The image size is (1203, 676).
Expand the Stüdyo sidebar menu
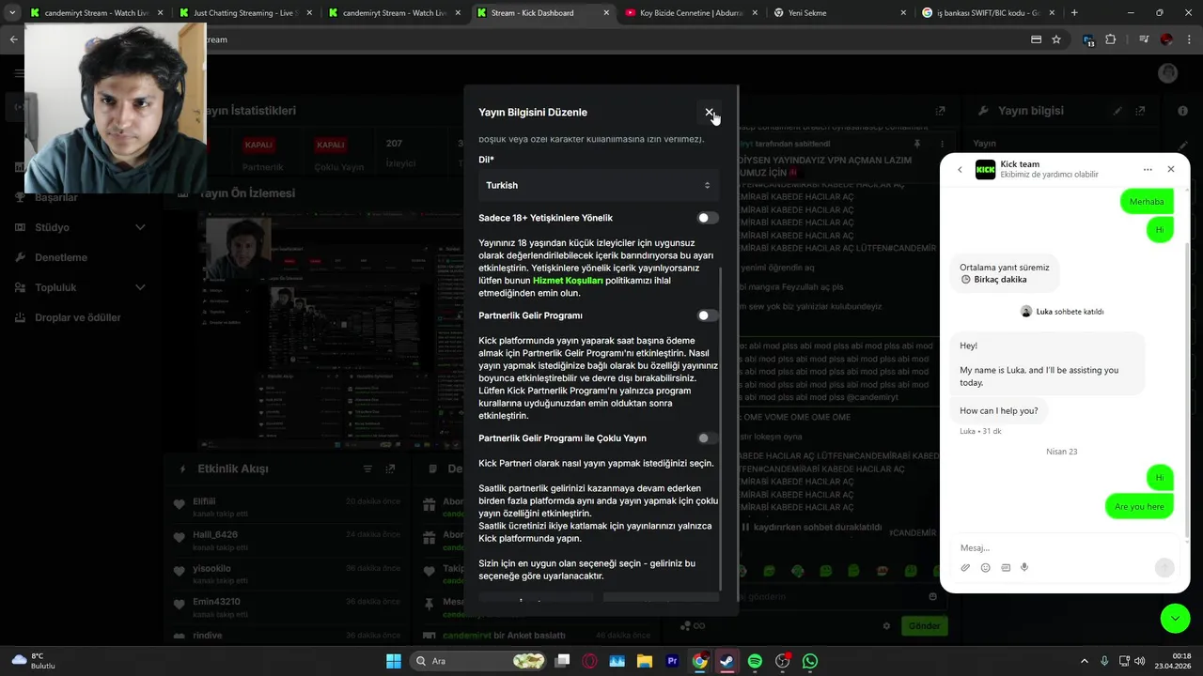(x=79, y=227)
